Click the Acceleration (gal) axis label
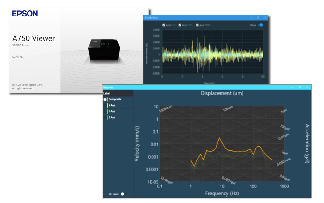This screenshot has width=324, height=203. tap(307, 144)
